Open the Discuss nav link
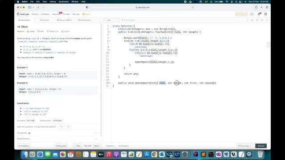 pyautogui.click(x=76, y=14)
